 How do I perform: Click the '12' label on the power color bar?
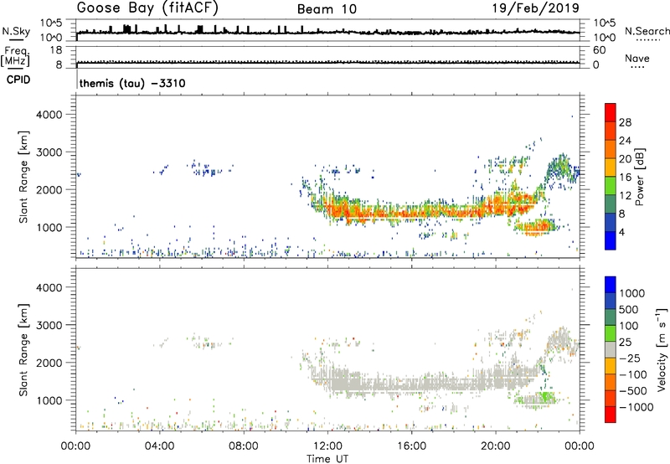pyautogui.click(x=625, y=196)
